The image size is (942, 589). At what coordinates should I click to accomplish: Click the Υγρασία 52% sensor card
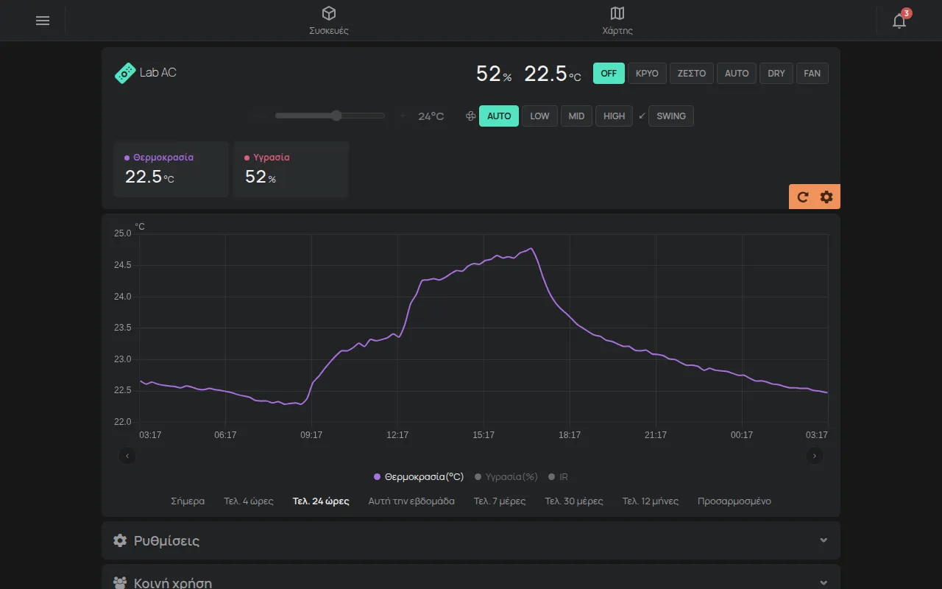click(x=291, y=169)
